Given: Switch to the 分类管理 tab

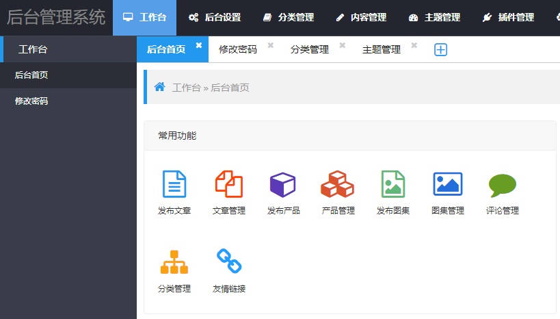Looking at the screenshot, I should pyautogui.click(x=310, y=49).
